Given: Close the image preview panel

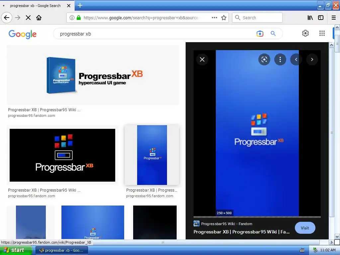Looking at the screenshot, I should 202,59.
